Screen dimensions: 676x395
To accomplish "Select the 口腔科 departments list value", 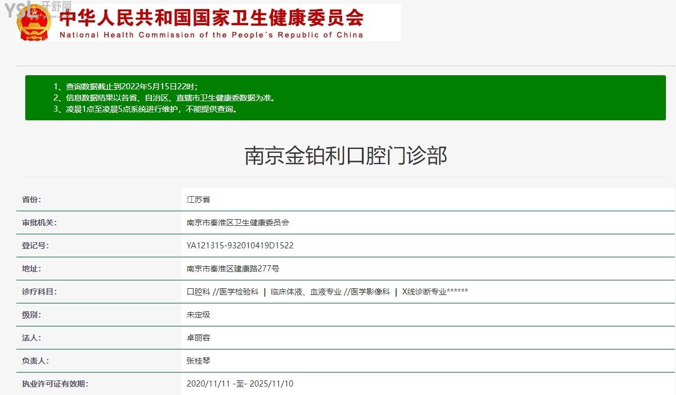I will tap(328, 292).
